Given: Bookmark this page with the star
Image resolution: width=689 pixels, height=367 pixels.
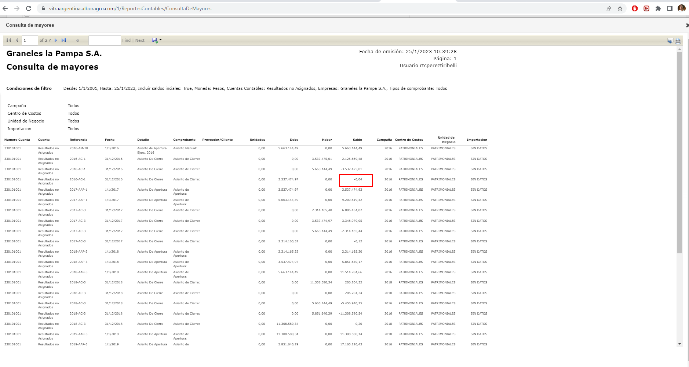Looking at the screenshot, I should pos(620,8).
